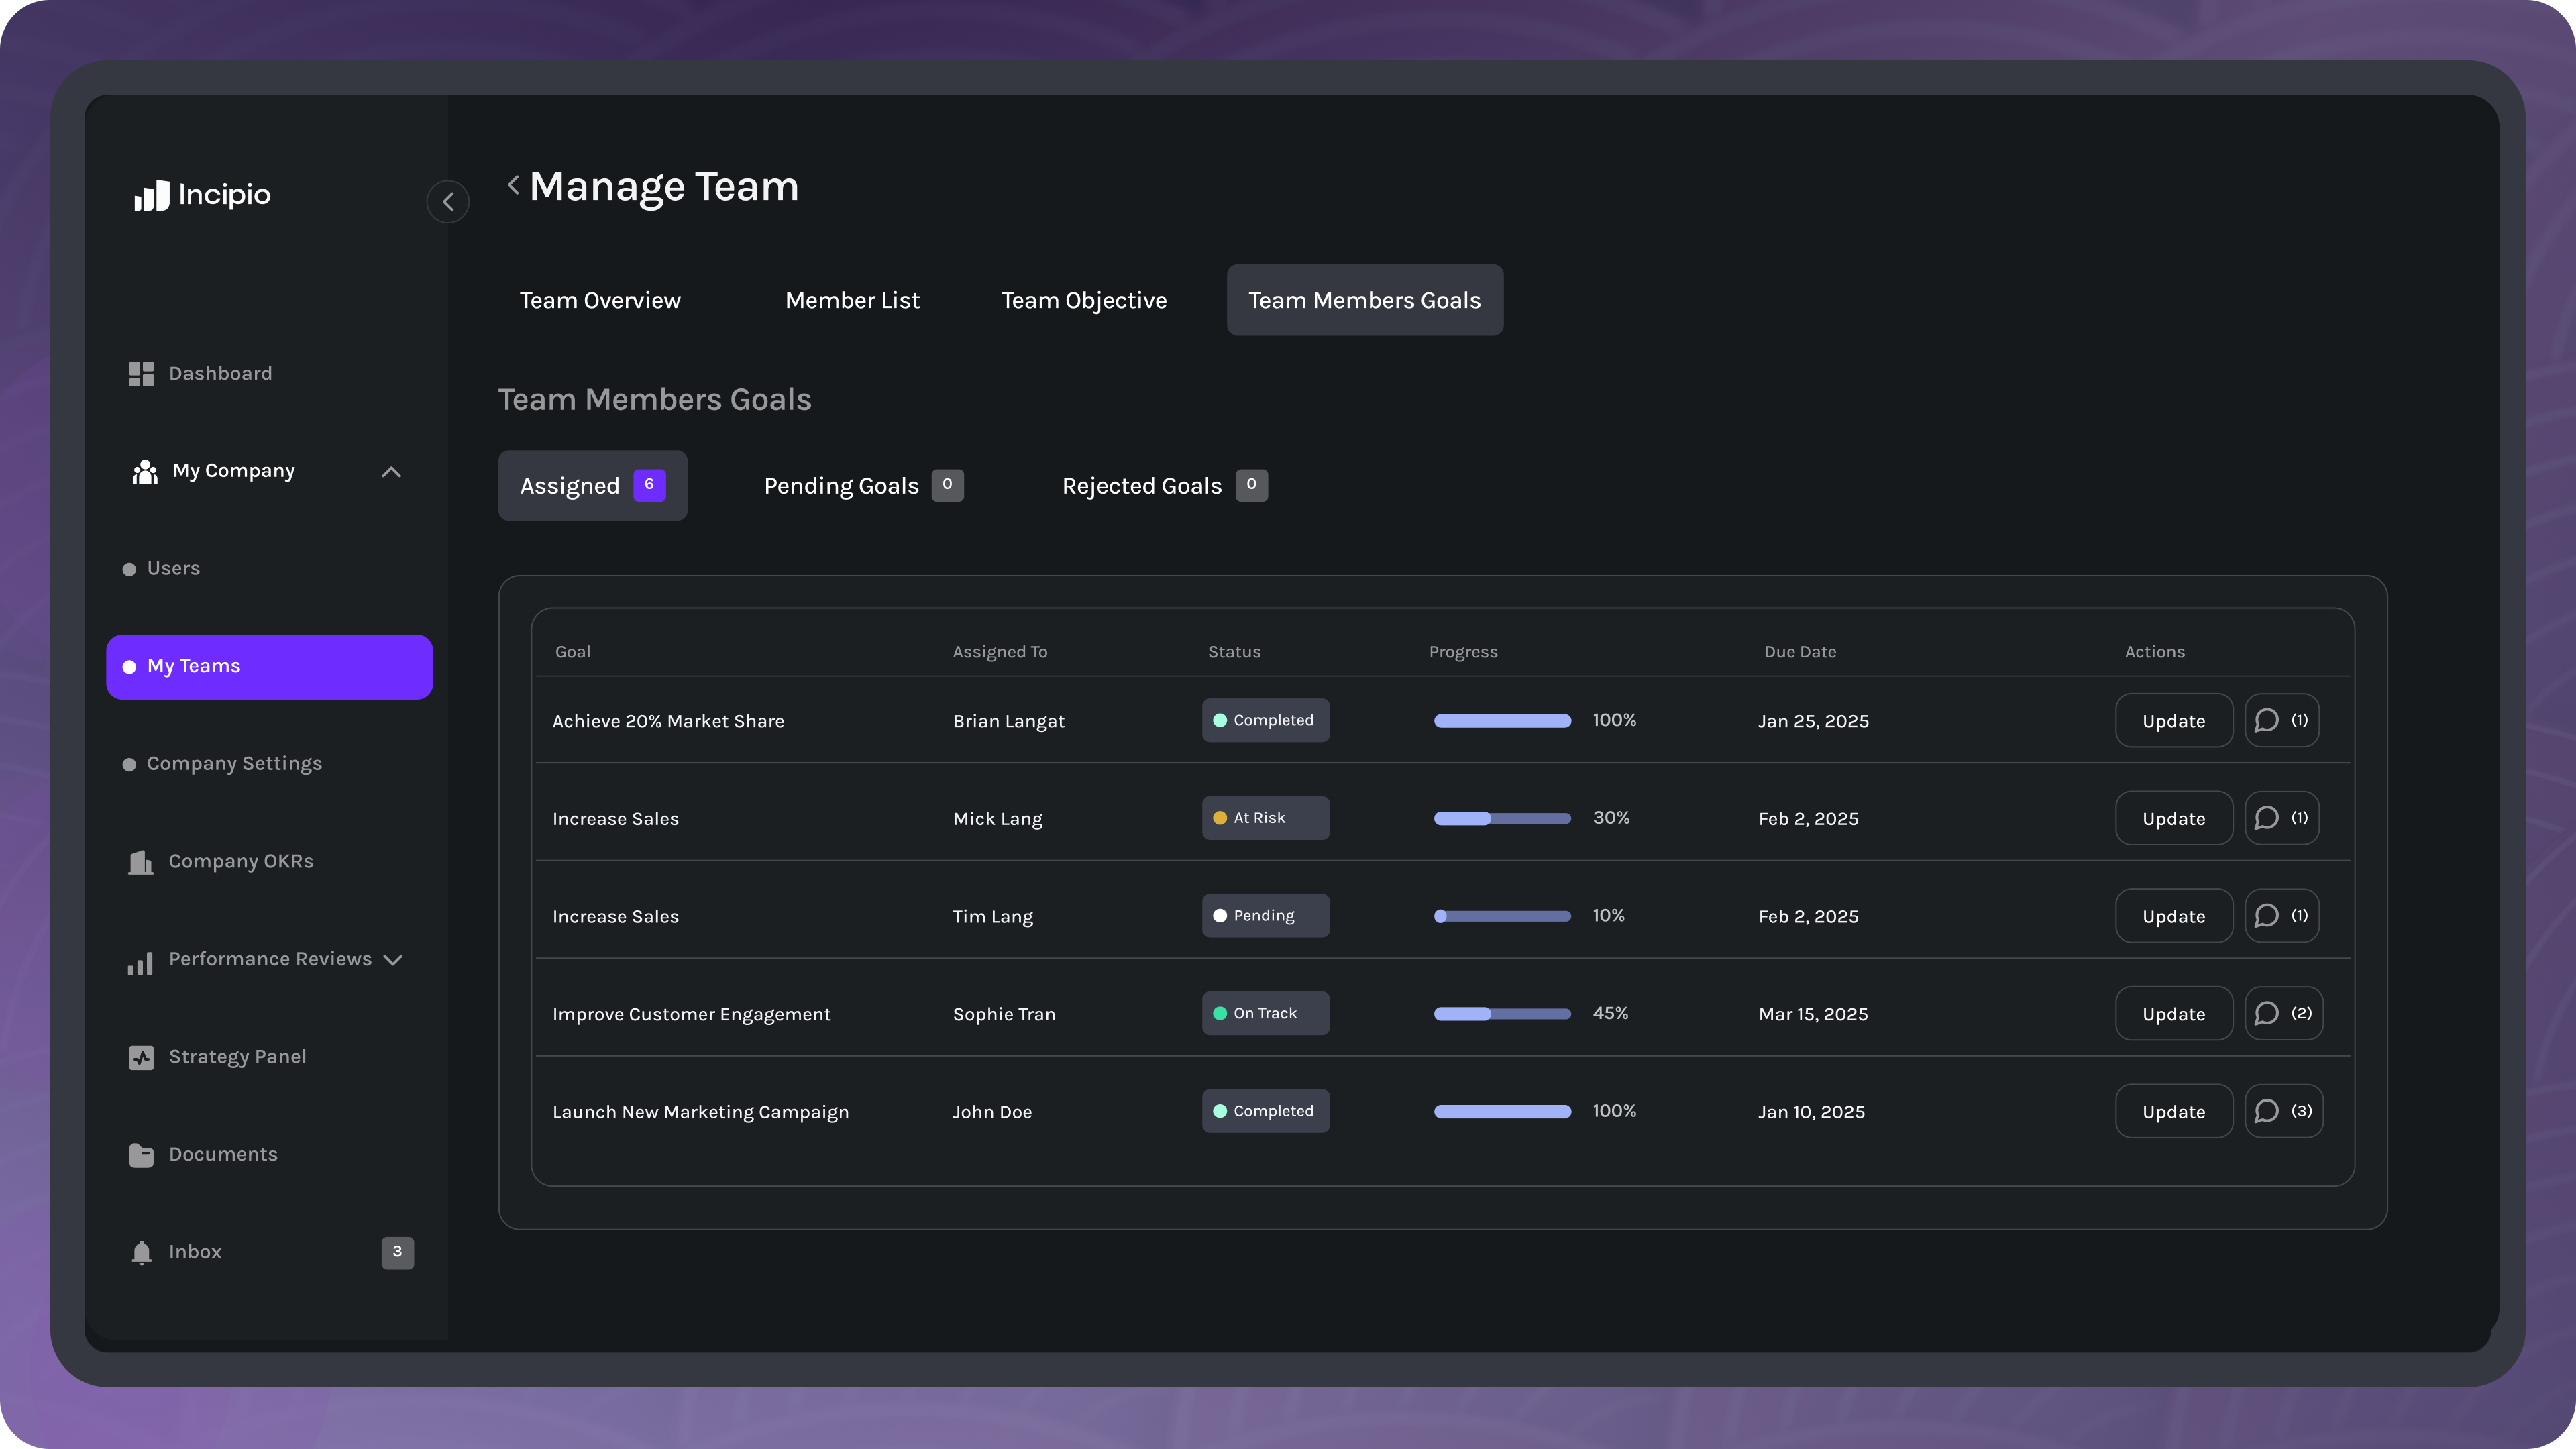Open comments for Achieve 20% Market Share
Screen dimensions: 2576x1449
pyautogui.click(x=2281, y=720)
